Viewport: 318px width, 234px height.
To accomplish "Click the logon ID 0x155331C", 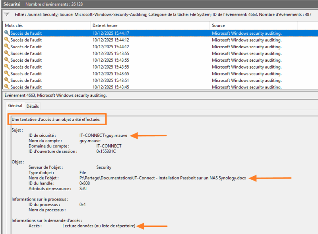I will 106,151.
